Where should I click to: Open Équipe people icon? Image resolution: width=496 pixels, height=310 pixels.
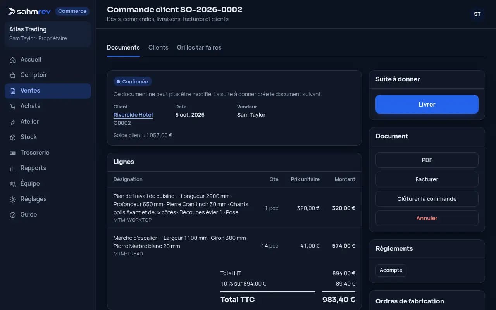coord(13,184)
